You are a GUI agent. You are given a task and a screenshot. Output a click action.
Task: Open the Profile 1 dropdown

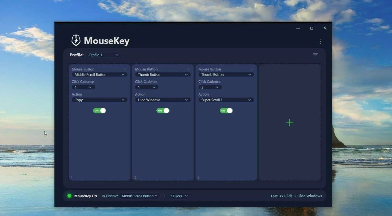(x=104, y=55)
